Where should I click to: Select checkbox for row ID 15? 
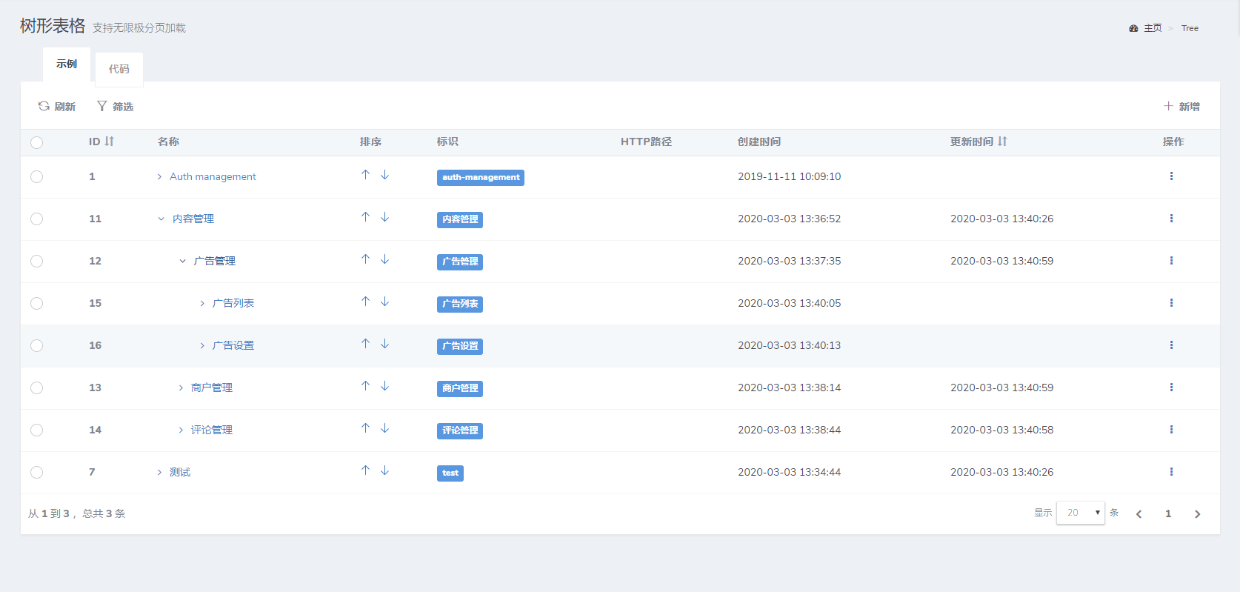click(37, 303)
